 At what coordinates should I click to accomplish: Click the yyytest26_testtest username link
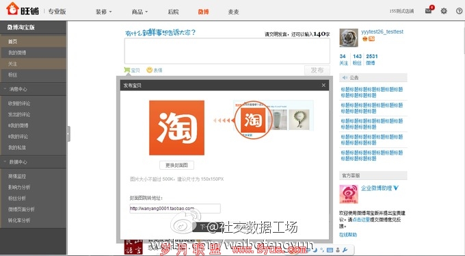pyautogui.click(x=382, y=31)
